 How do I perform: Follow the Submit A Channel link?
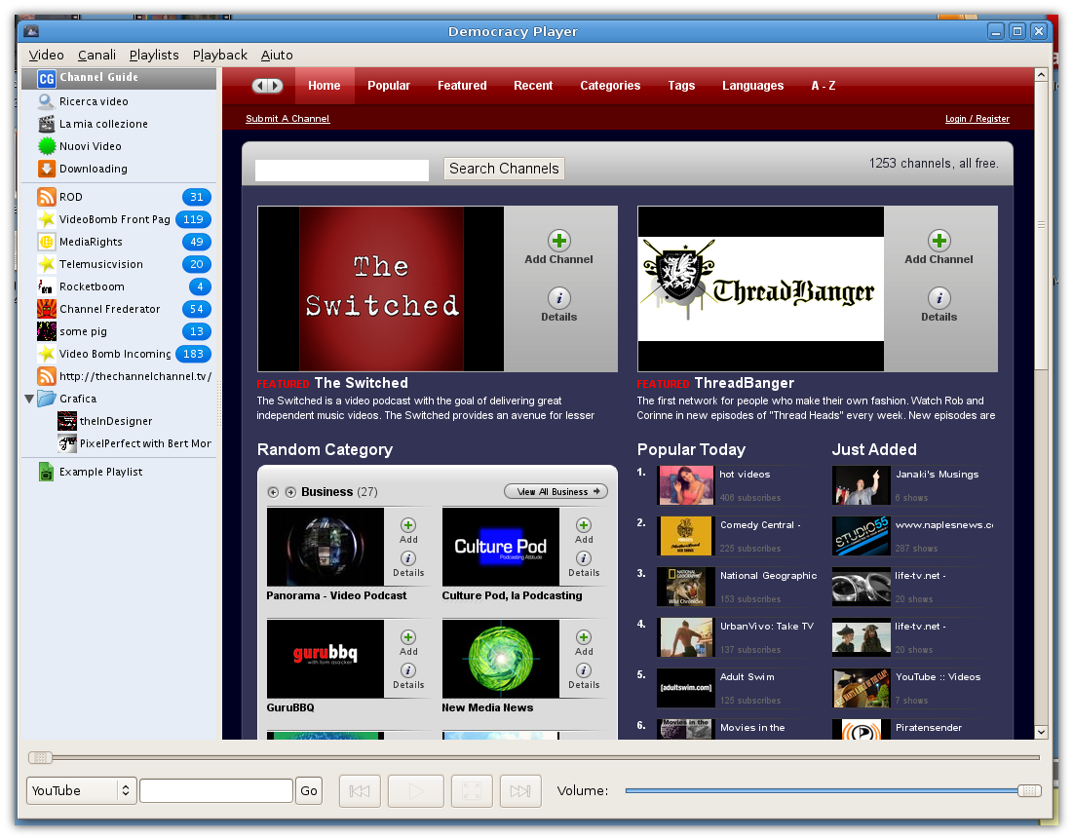click(x=287, y=118)
